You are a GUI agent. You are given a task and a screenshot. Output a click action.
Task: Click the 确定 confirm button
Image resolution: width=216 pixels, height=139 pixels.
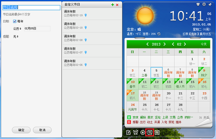[21, 130]
